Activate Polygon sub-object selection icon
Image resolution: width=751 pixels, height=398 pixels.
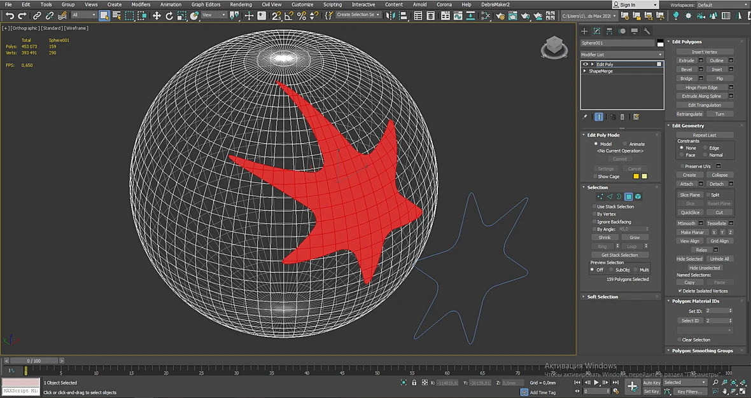629,196
